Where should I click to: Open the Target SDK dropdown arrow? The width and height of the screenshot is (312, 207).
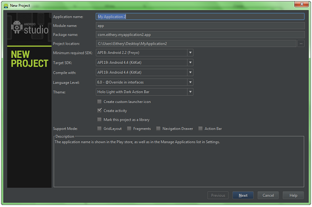190,62
